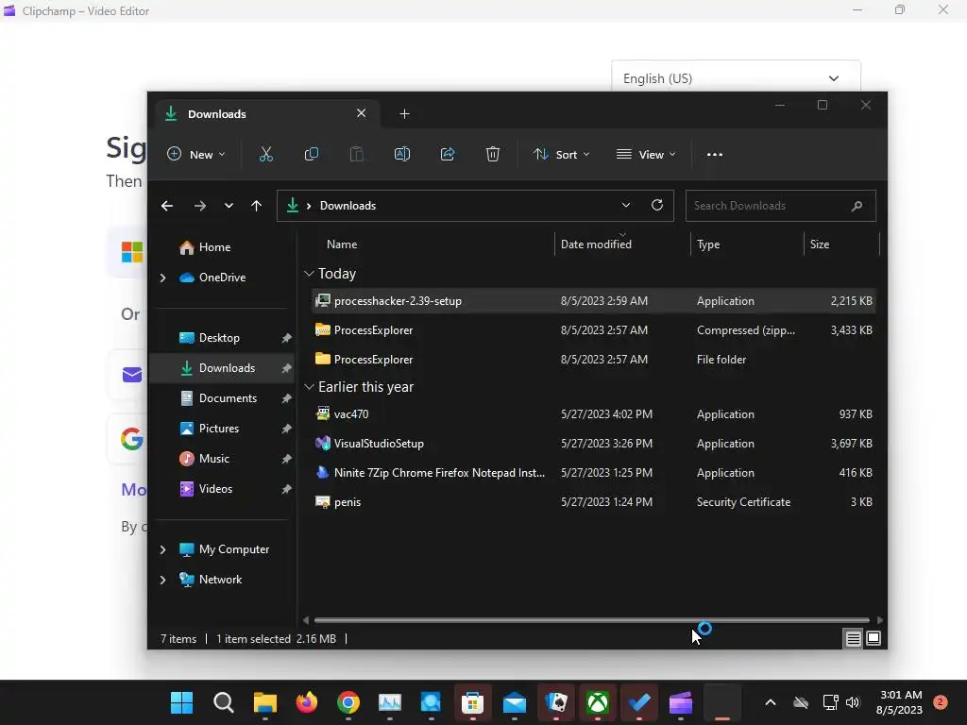Click the Share icon in toolbar
This screenshot has width=967, height=725.
[448, 154]
